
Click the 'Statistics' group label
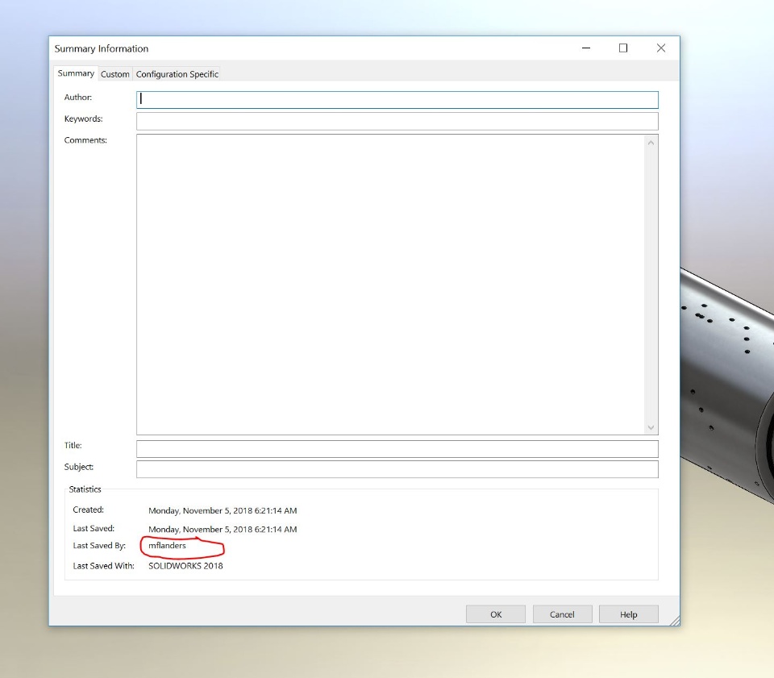pos(85,489)
